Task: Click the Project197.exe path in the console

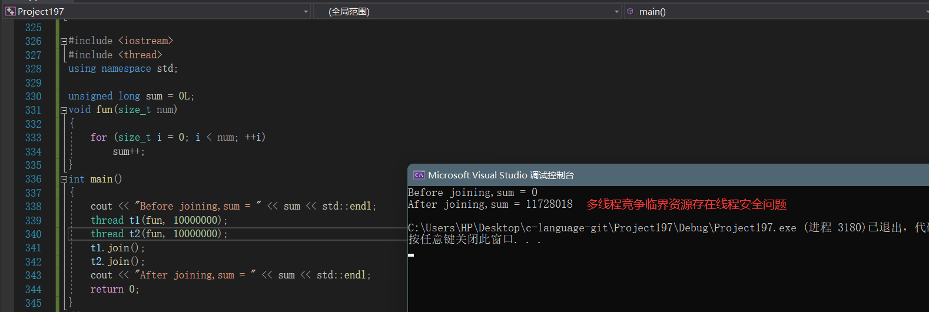Action: tap(602, 228)
